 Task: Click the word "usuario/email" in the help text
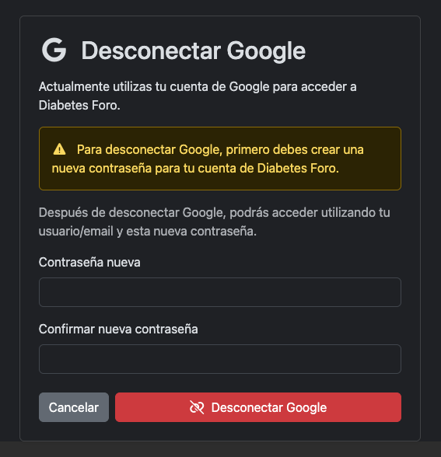point(76,231)
